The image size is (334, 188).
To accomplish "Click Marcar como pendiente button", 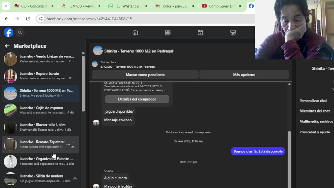I will (x=145, y=75).
